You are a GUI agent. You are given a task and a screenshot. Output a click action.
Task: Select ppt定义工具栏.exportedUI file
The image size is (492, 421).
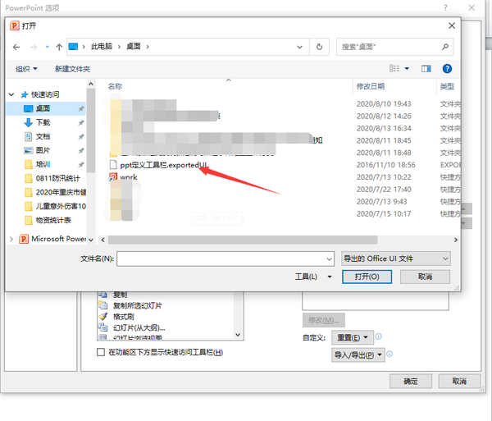(x=163, y=165)
